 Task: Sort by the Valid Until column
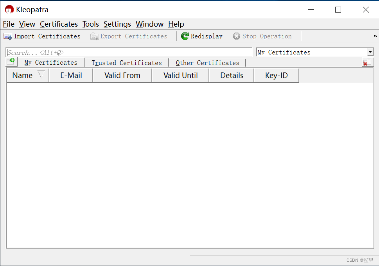(x=181, y=75)
